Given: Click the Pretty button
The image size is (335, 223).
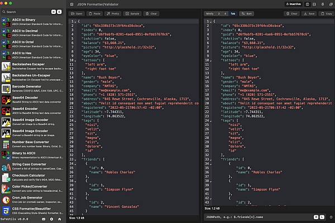Looking at the screenshot, I should 113,13.
